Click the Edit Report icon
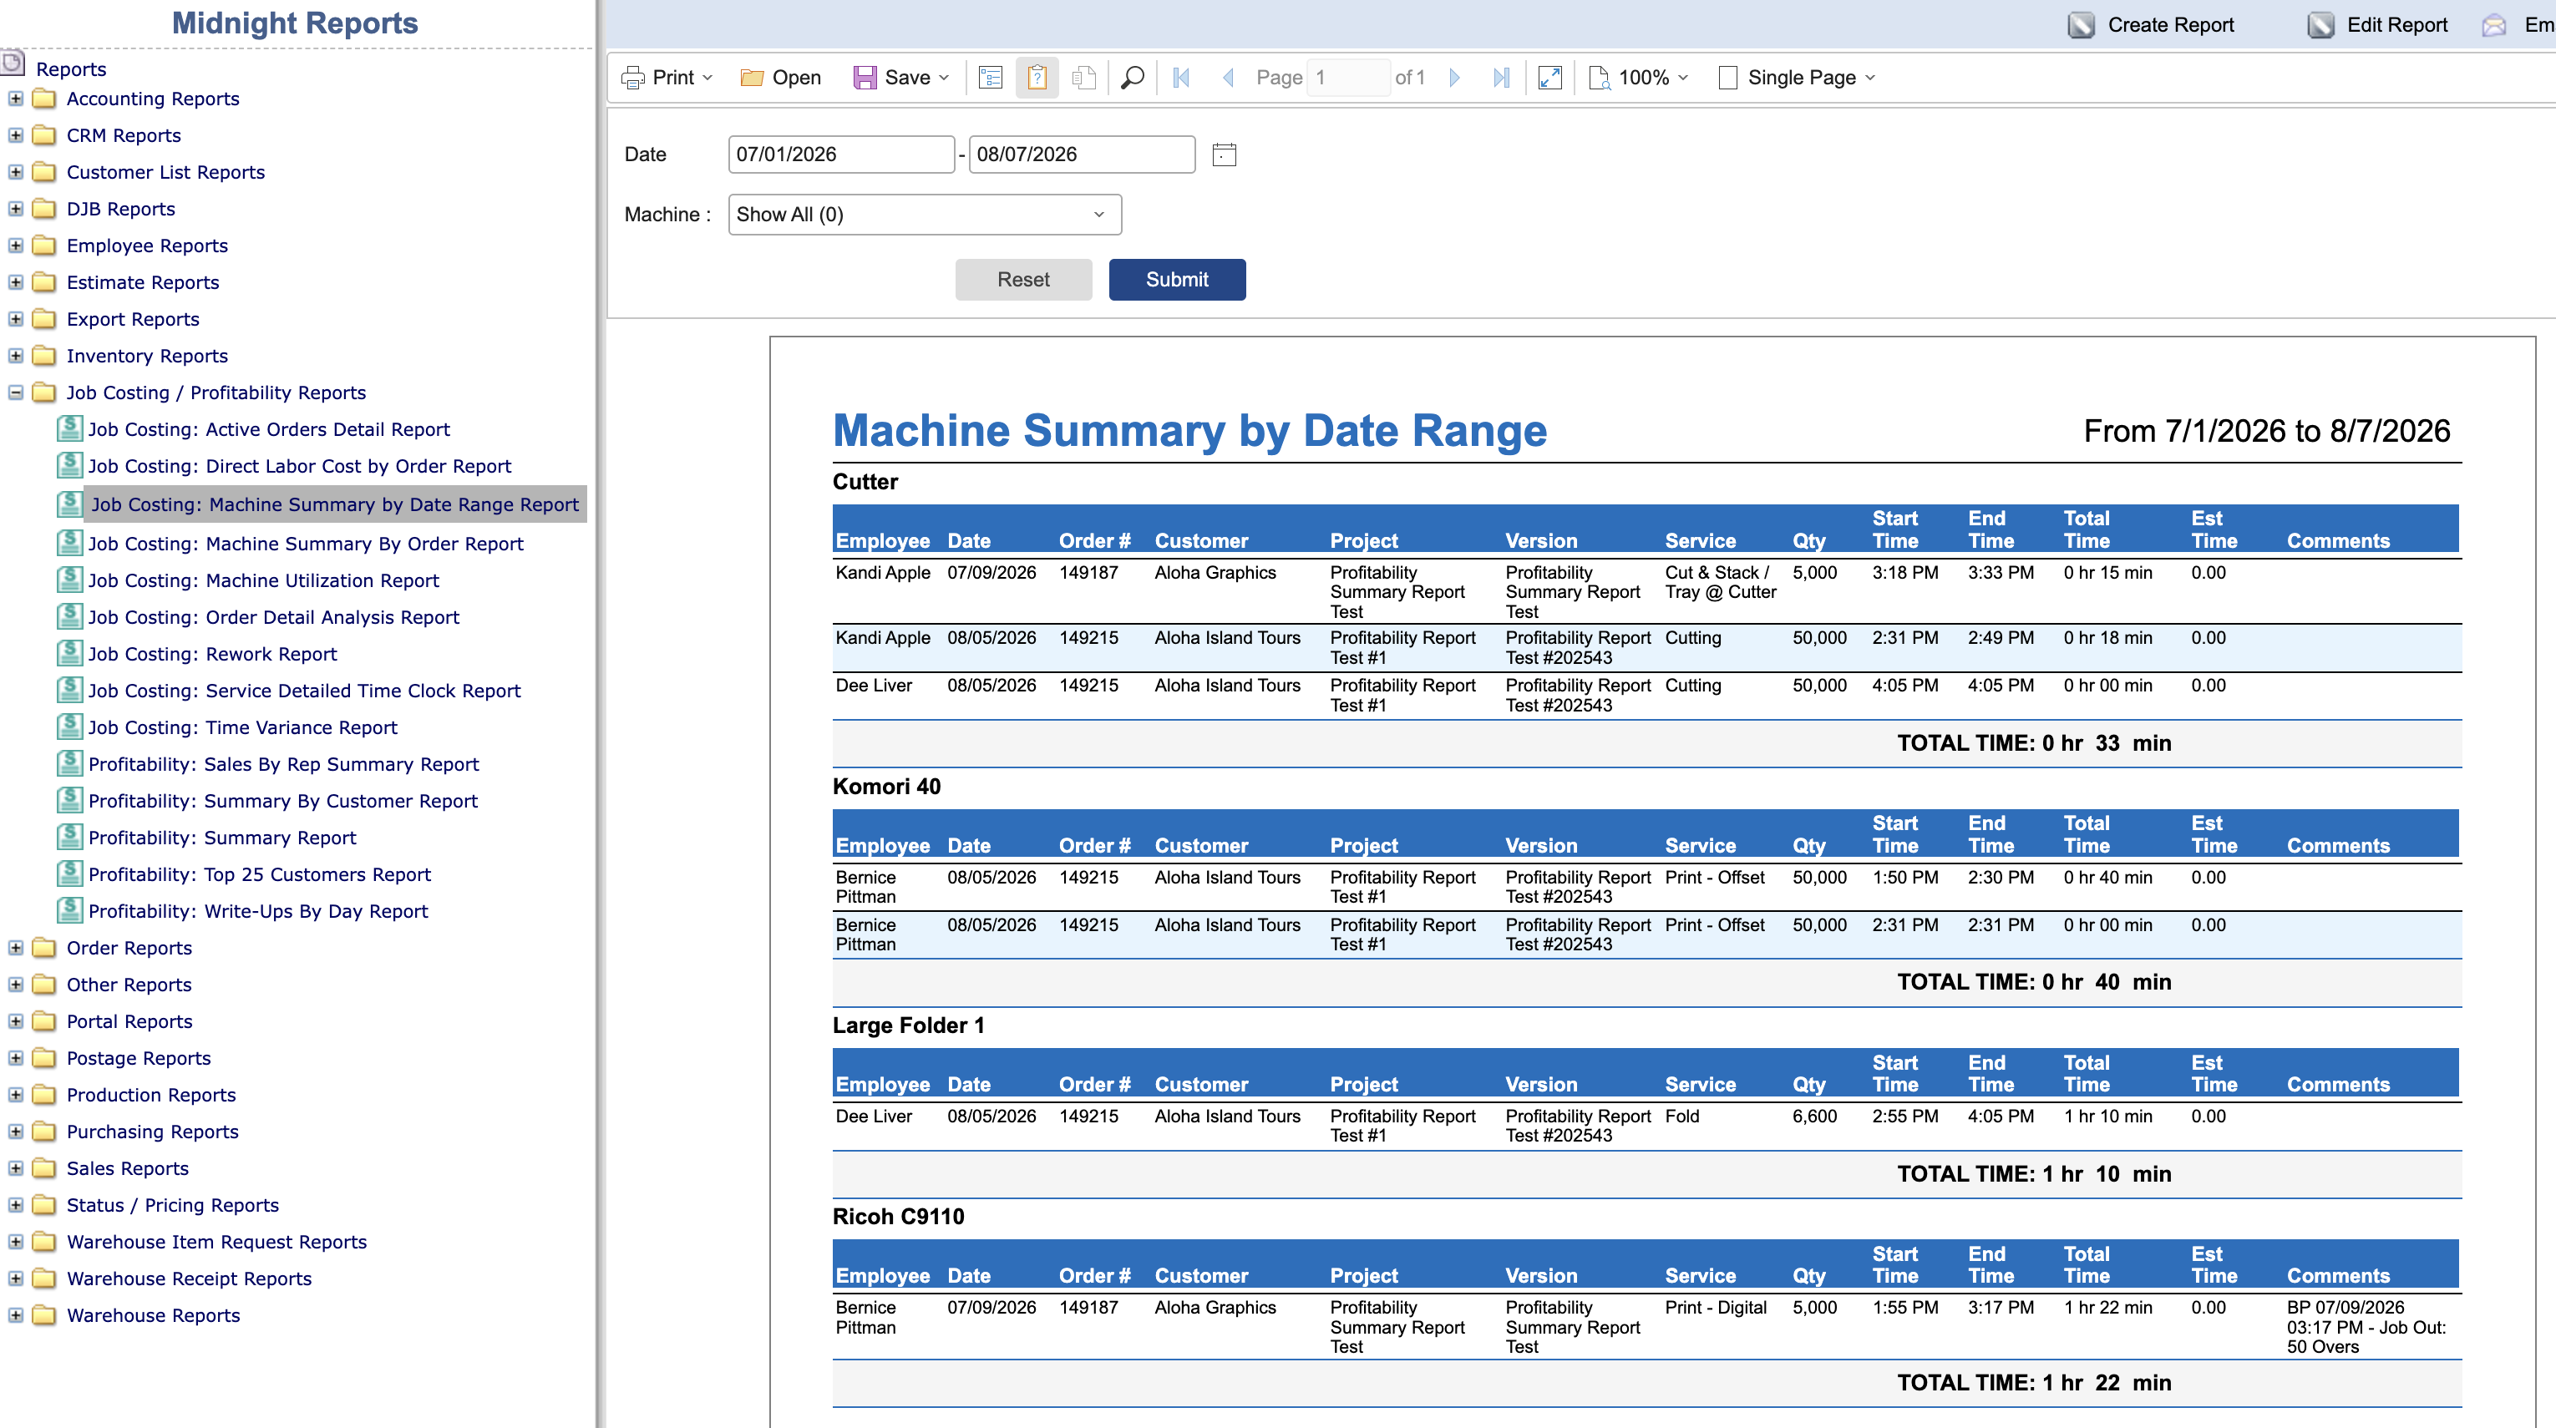Viewport: 2556px width, 1428px height. (2320, 25)
